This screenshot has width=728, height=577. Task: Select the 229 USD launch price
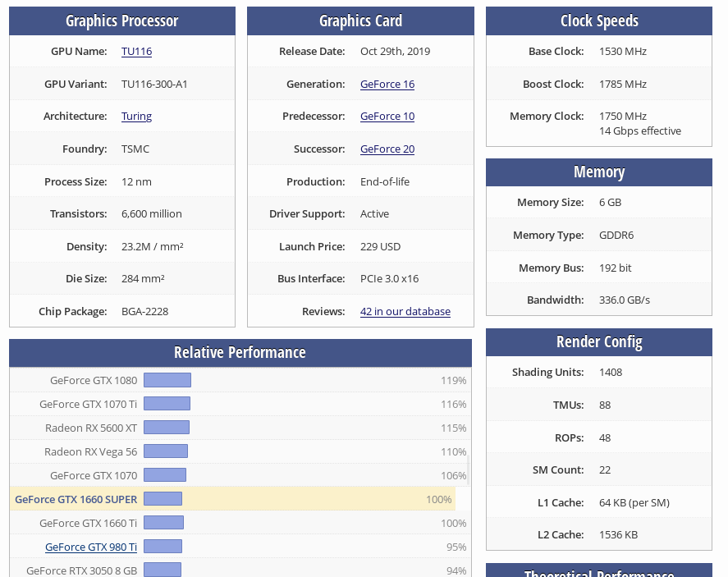click(380, 246)
